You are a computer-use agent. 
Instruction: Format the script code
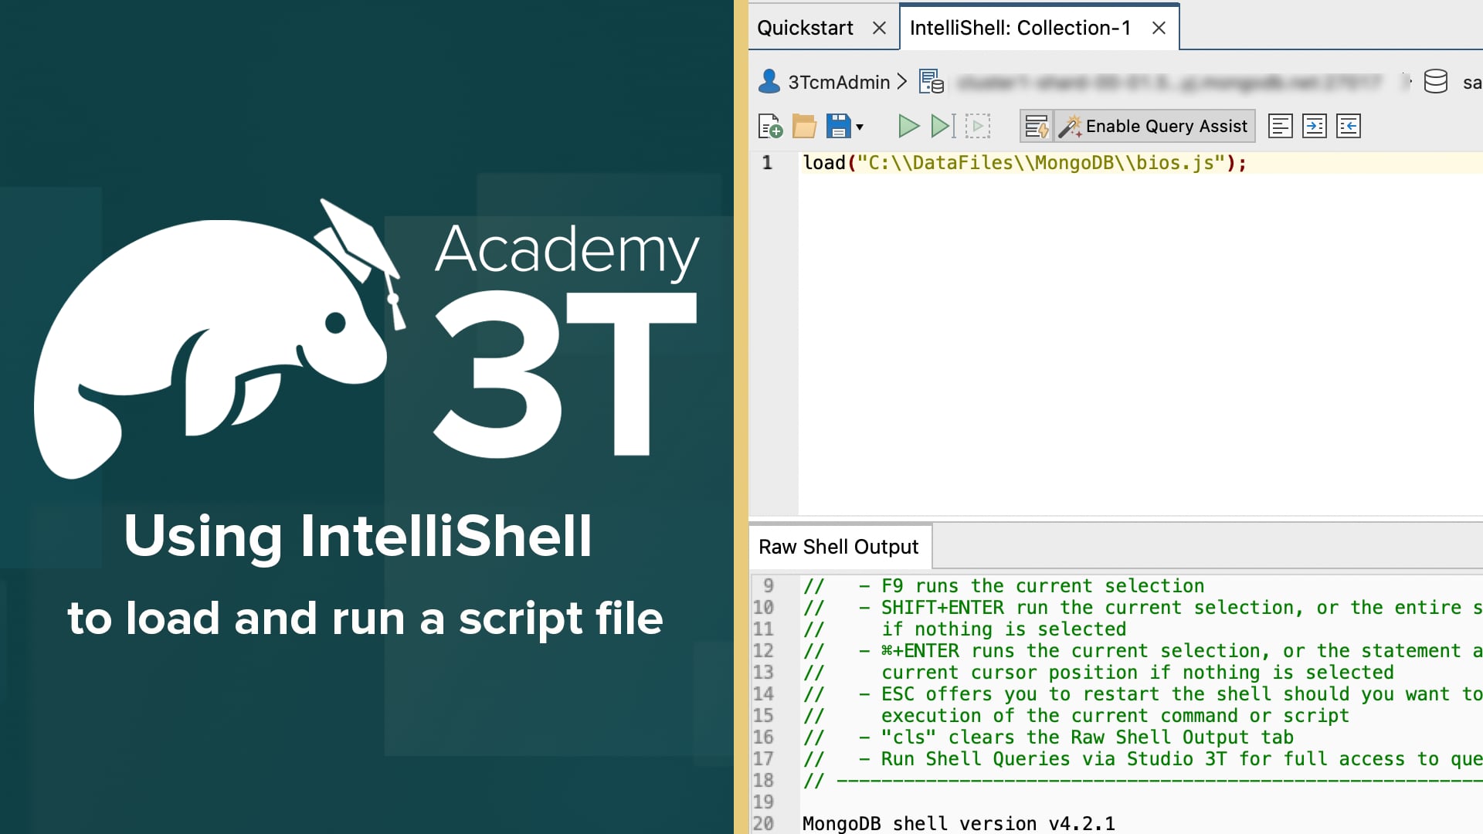tap(1281, 126)
